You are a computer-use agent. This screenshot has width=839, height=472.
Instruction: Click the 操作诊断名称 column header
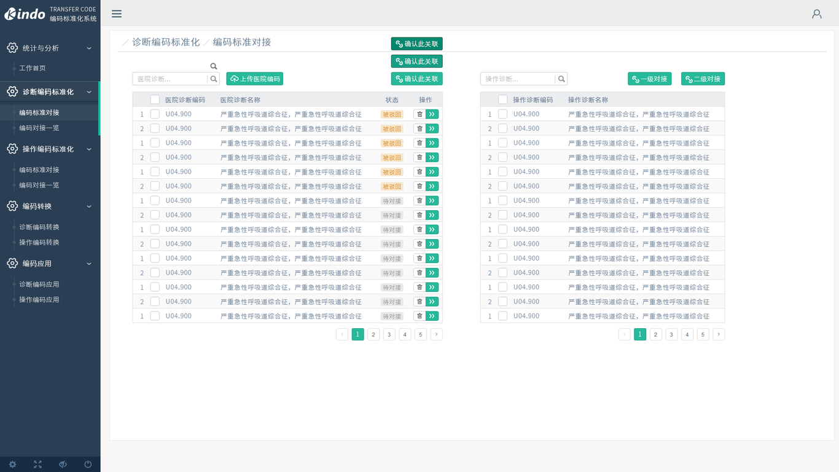pyautogui.click(x=588, y=100)
